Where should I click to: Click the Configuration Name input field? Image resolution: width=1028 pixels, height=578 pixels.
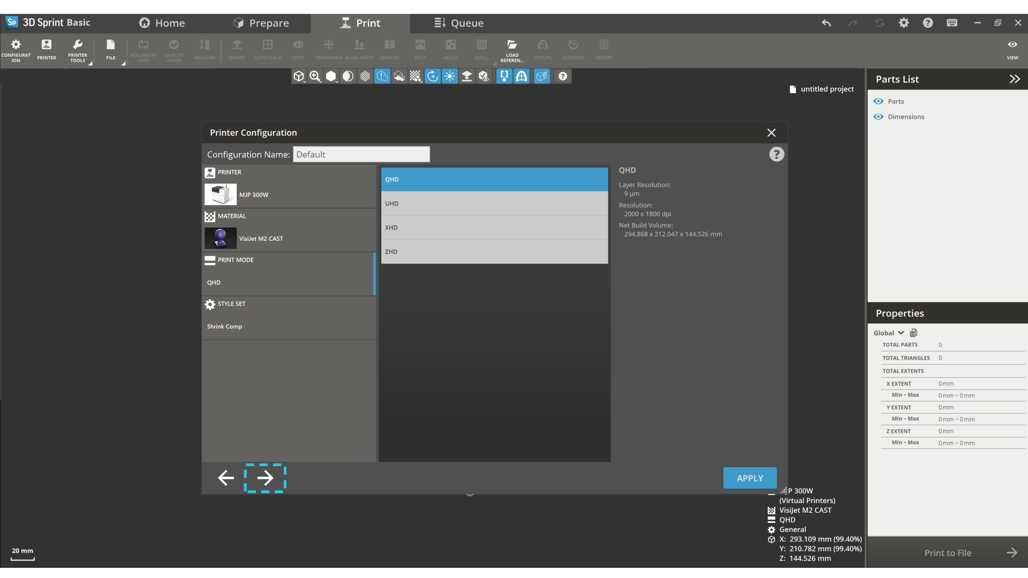pyautogui.click(x=361, y=155)
